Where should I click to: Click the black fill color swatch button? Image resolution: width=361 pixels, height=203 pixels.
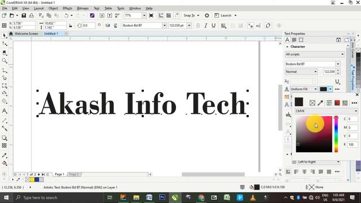[323, 89]
